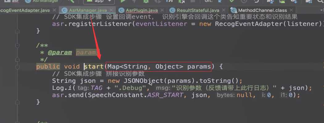Click the @param Javadoc tag
Image resolution: width=324 pixels, height=123 pixels.
pos(60,53)
